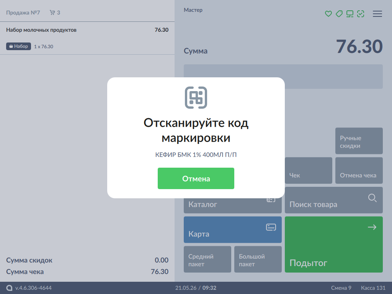Select Отмена чека button
This screenshot has height=294, width=392.
coord(359,170)
